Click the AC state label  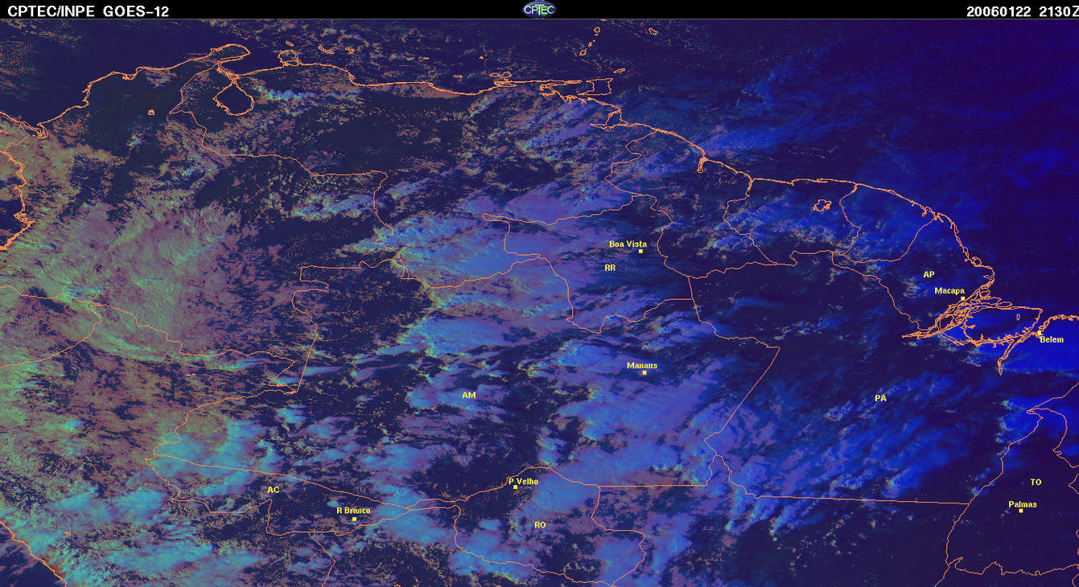click(274, 490)
